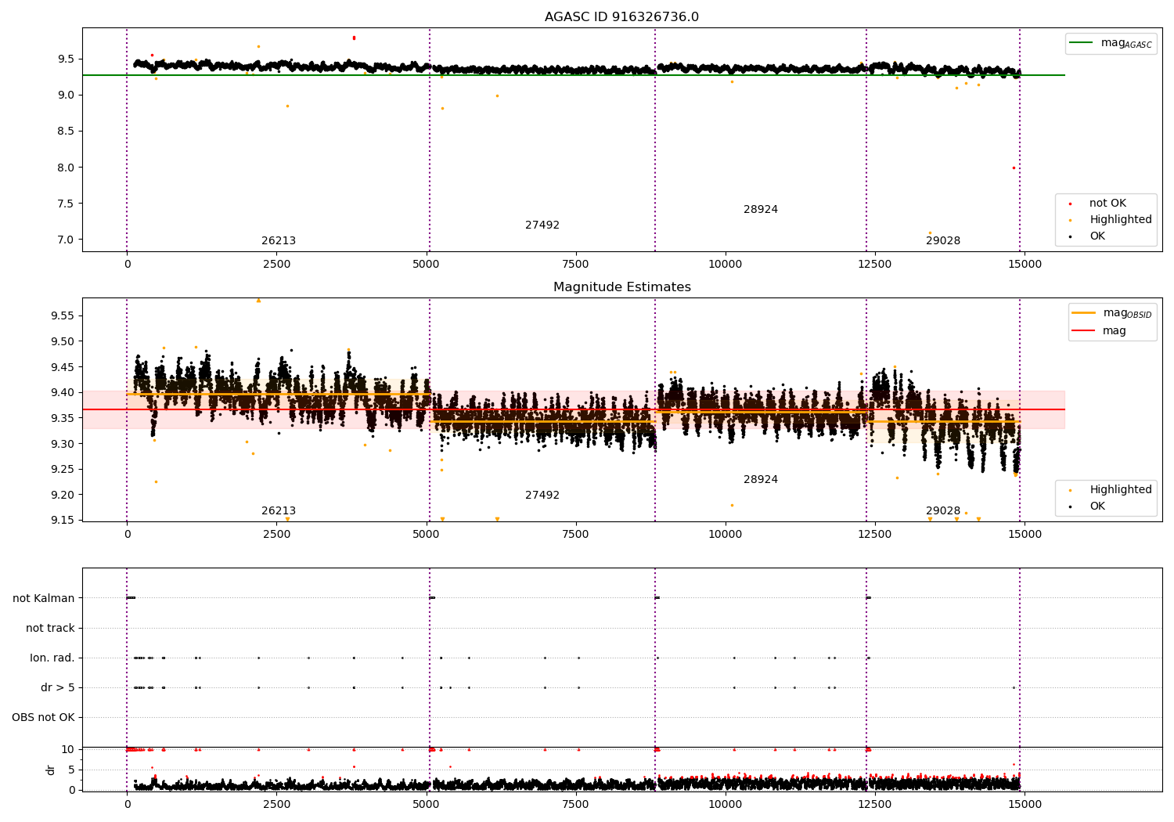Viewport: 1174px width, 822px height.
Task: Click the "OBS not OK" y-axis label
Action: pos(43,717)
